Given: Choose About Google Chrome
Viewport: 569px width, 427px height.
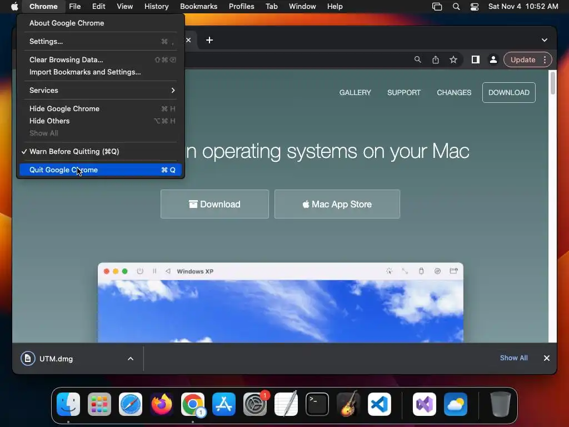Looking at the screenshot, I should tap(100, 23).
